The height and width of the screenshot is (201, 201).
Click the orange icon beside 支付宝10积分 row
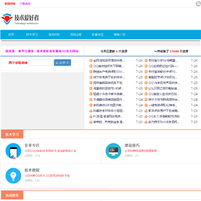click(x=146, y=60)
